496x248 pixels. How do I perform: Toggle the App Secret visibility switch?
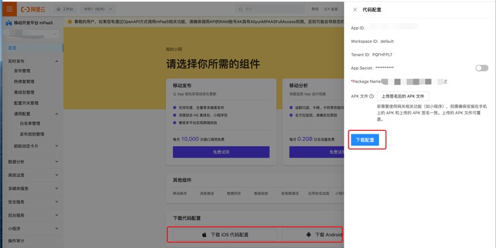[x=482, y=68]
